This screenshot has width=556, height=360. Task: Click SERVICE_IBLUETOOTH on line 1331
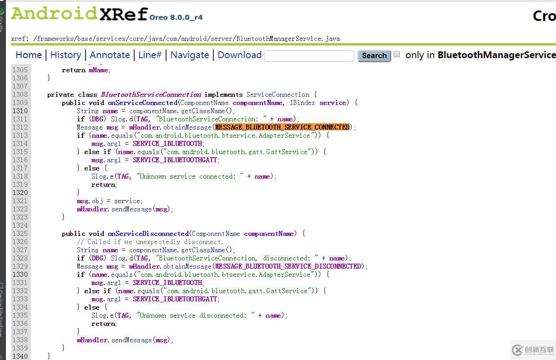[x=167, y=283]
